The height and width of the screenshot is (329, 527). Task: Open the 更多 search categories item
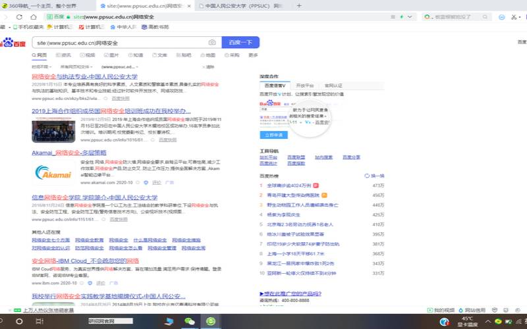pos(253,55)
